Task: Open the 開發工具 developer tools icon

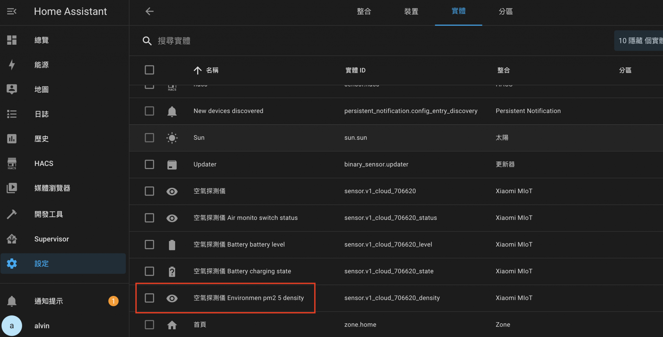Action: pyautogui.click(x=12, y=214)
